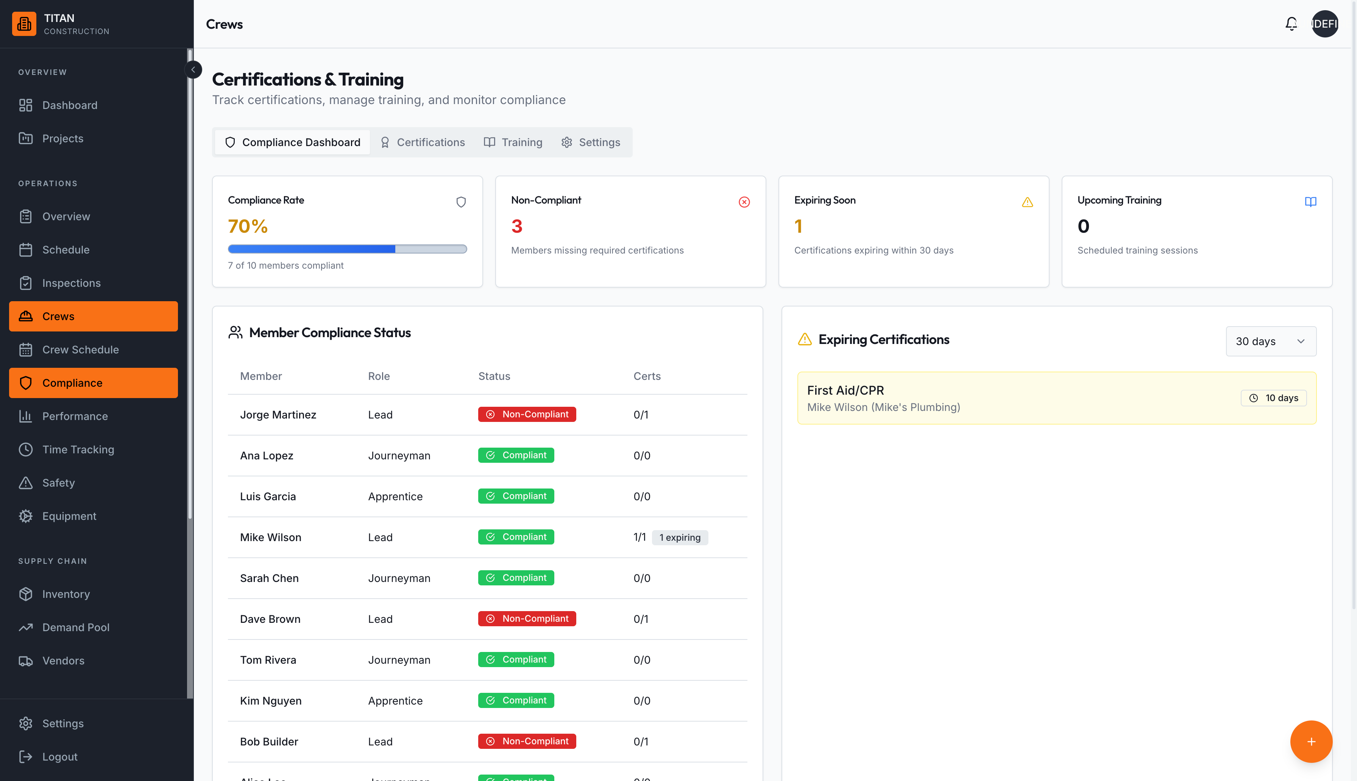This screenshot has height=781, width=1357.
Task: Collapse the sidebar with the chevron button
Action: coord(193,70)
